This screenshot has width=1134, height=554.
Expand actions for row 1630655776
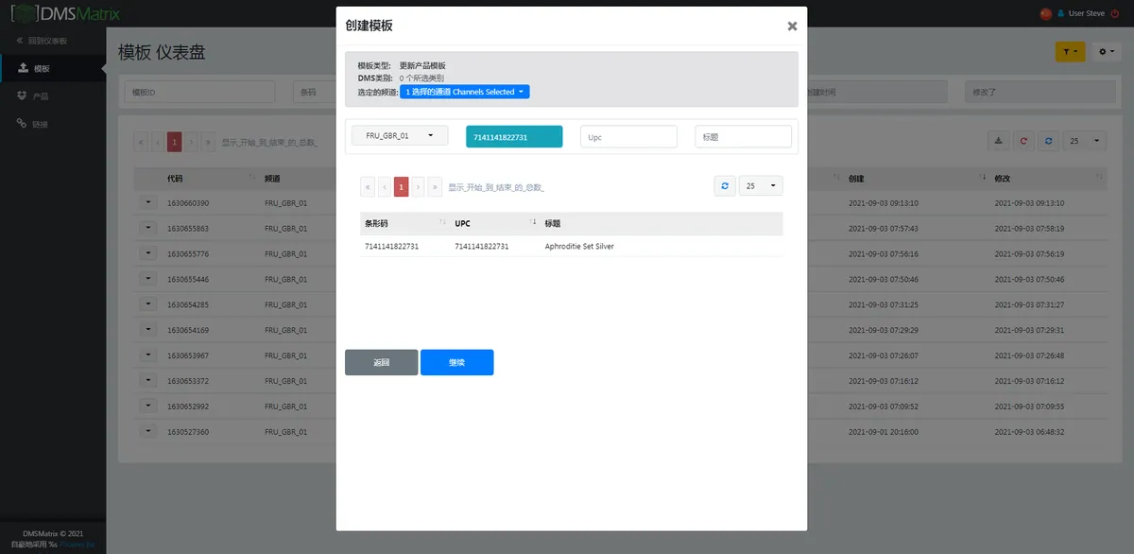pos(148,253)
